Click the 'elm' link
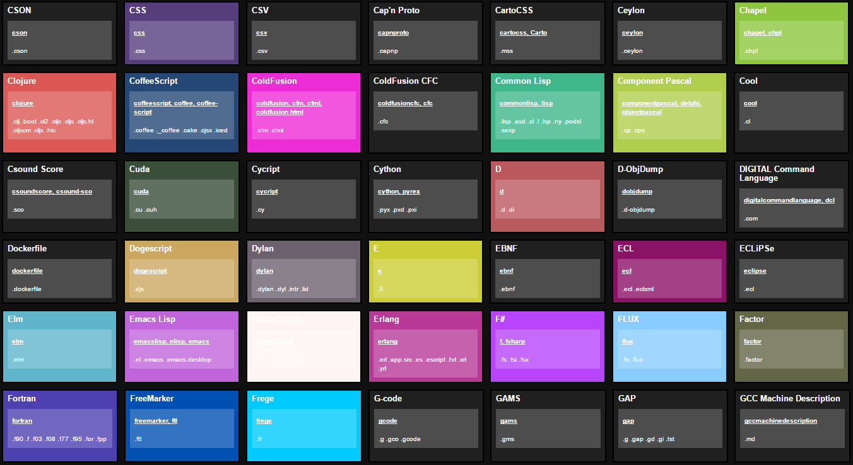The width and height of the screenshot is (853, 465). (18, 342)
